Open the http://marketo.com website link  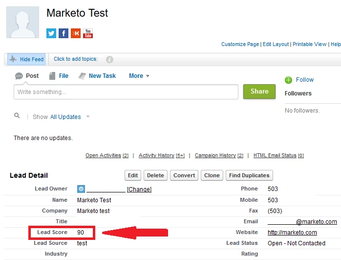[292, 233]
